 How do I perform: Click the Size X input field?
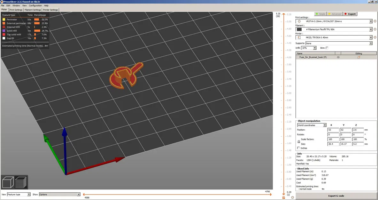pos(333,144)
